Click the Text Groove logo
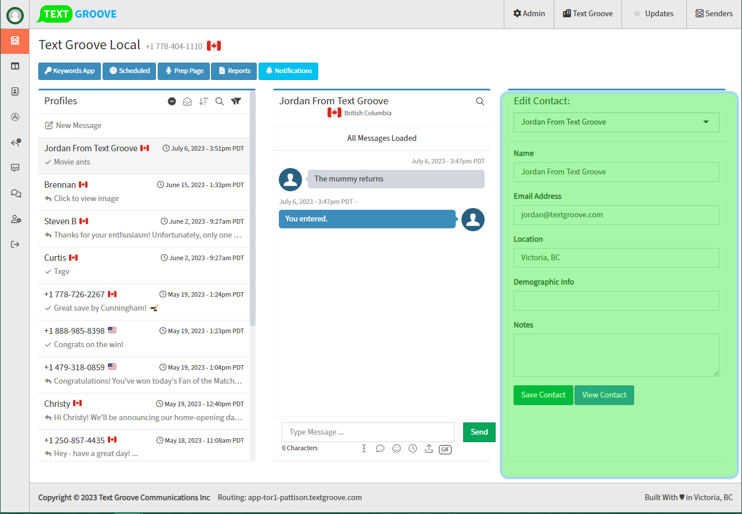This screenshot has height=514, width=742. click(x=77, y=14)
